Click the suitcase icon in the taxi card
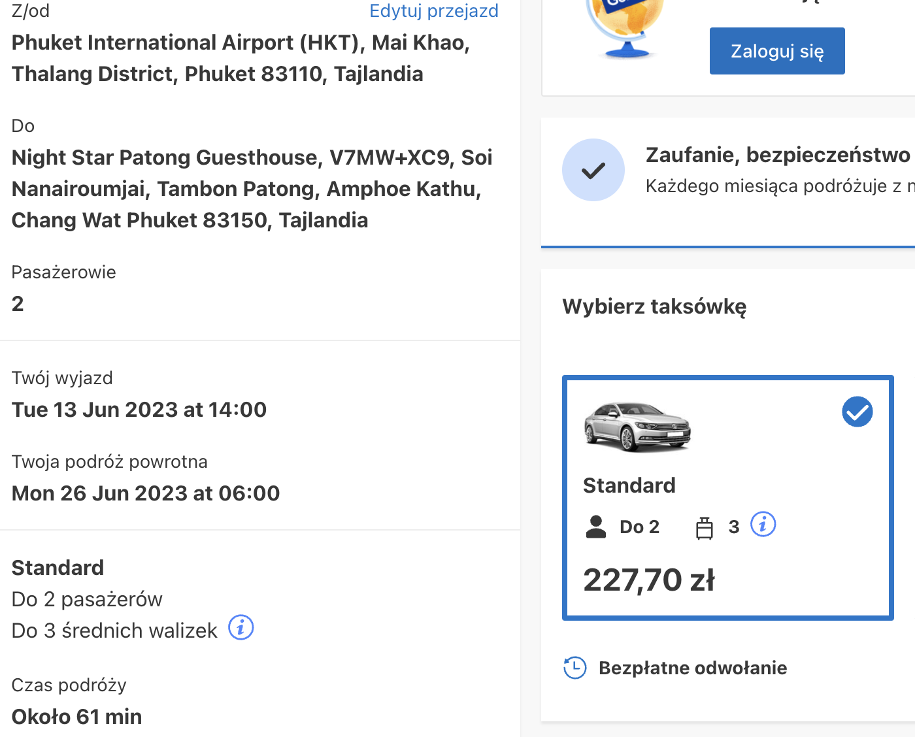This screenshot has height=737, width=915. [705, 527]
